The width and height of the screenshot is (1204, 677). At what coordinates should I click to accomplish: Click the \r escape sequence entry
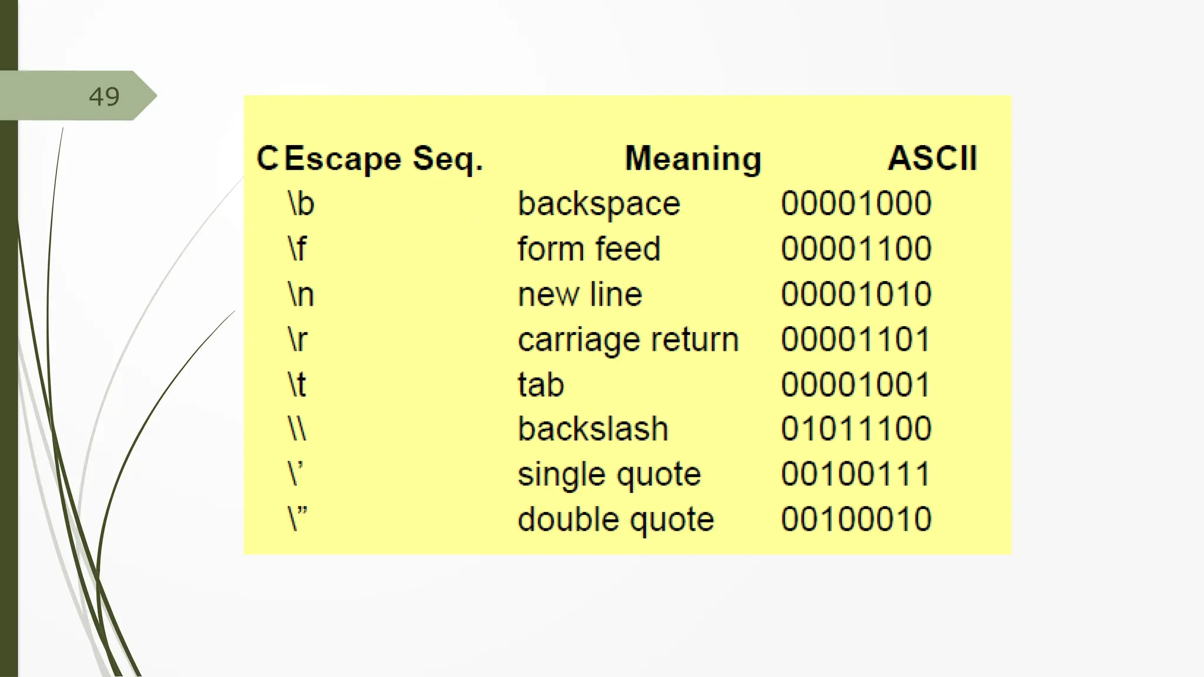297,340
